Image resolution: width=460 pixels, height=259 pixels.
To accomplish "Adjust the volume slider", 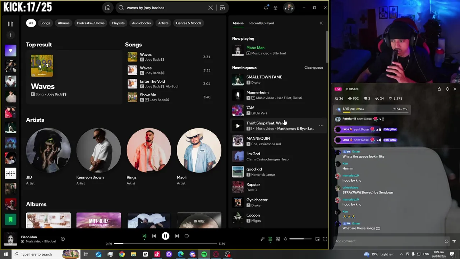I will (300, 239).
